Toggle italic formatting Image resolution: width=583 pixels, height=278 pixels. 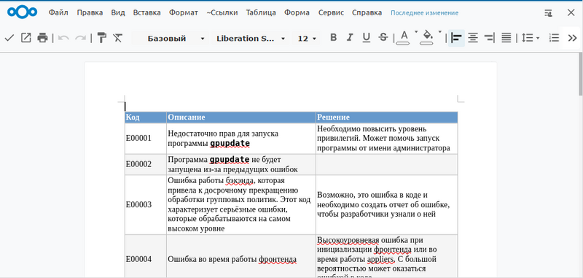click(350, 37)
